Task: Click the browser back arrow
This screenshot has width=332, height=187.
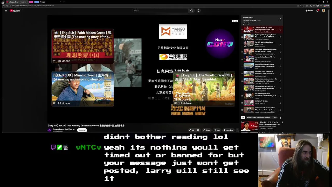Action: [4, 6]
